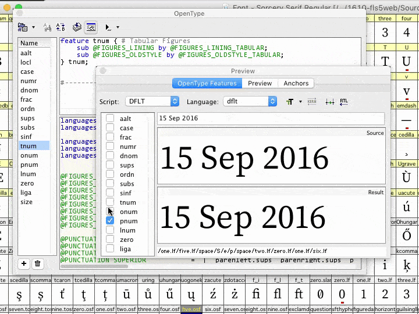Open the Script DFLT dropdown
Viewport: 419px width, 314px height.
pos(152,101)
